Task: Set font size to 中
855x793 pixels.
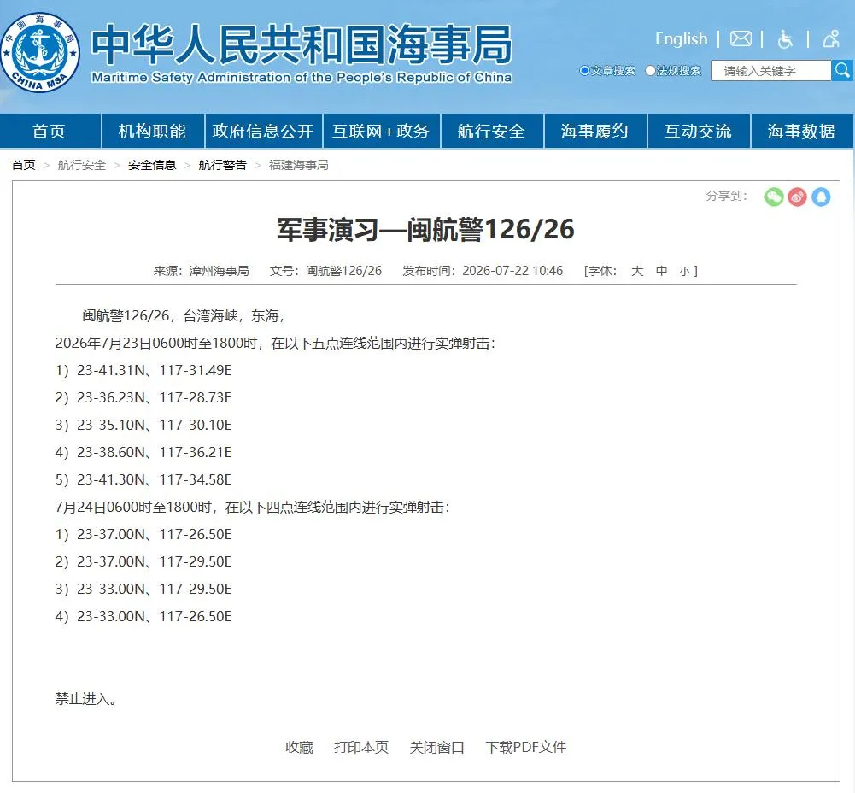Action: tap(661, 271)
